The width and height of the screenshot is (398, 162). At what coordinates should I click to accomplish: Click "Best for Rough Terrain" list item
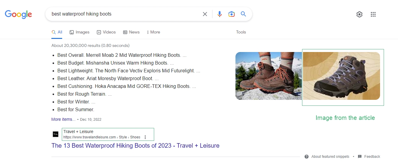[x=85, y=94]
